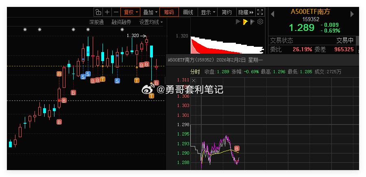Screen dimensions: 366x177
Task: Switch to bar-list chip view icon
Action: (x=238, y=22)
